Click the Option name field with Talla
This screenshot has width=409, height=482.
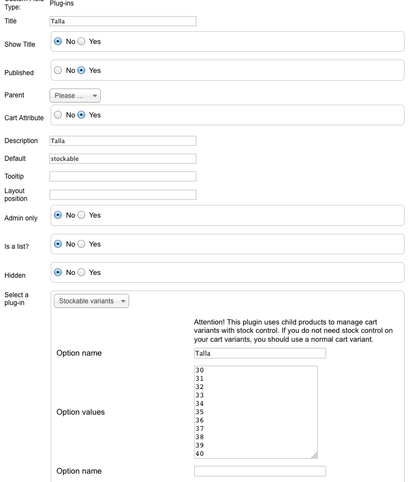[260, 353]
